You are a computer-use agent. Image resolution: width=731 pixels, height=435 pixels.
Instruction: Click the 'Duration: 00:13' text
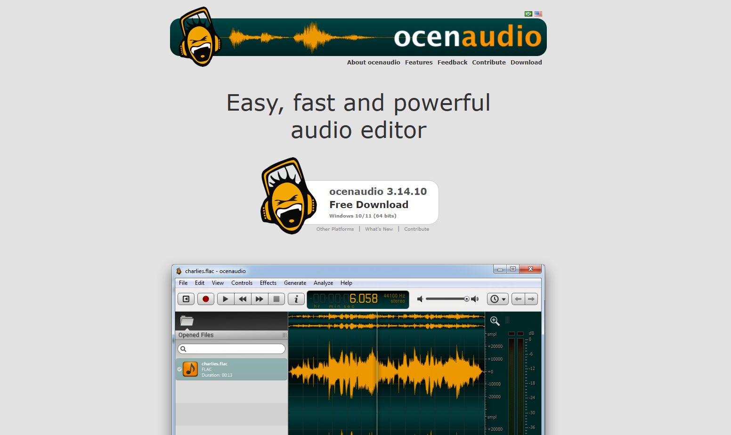tap(217, 375)
